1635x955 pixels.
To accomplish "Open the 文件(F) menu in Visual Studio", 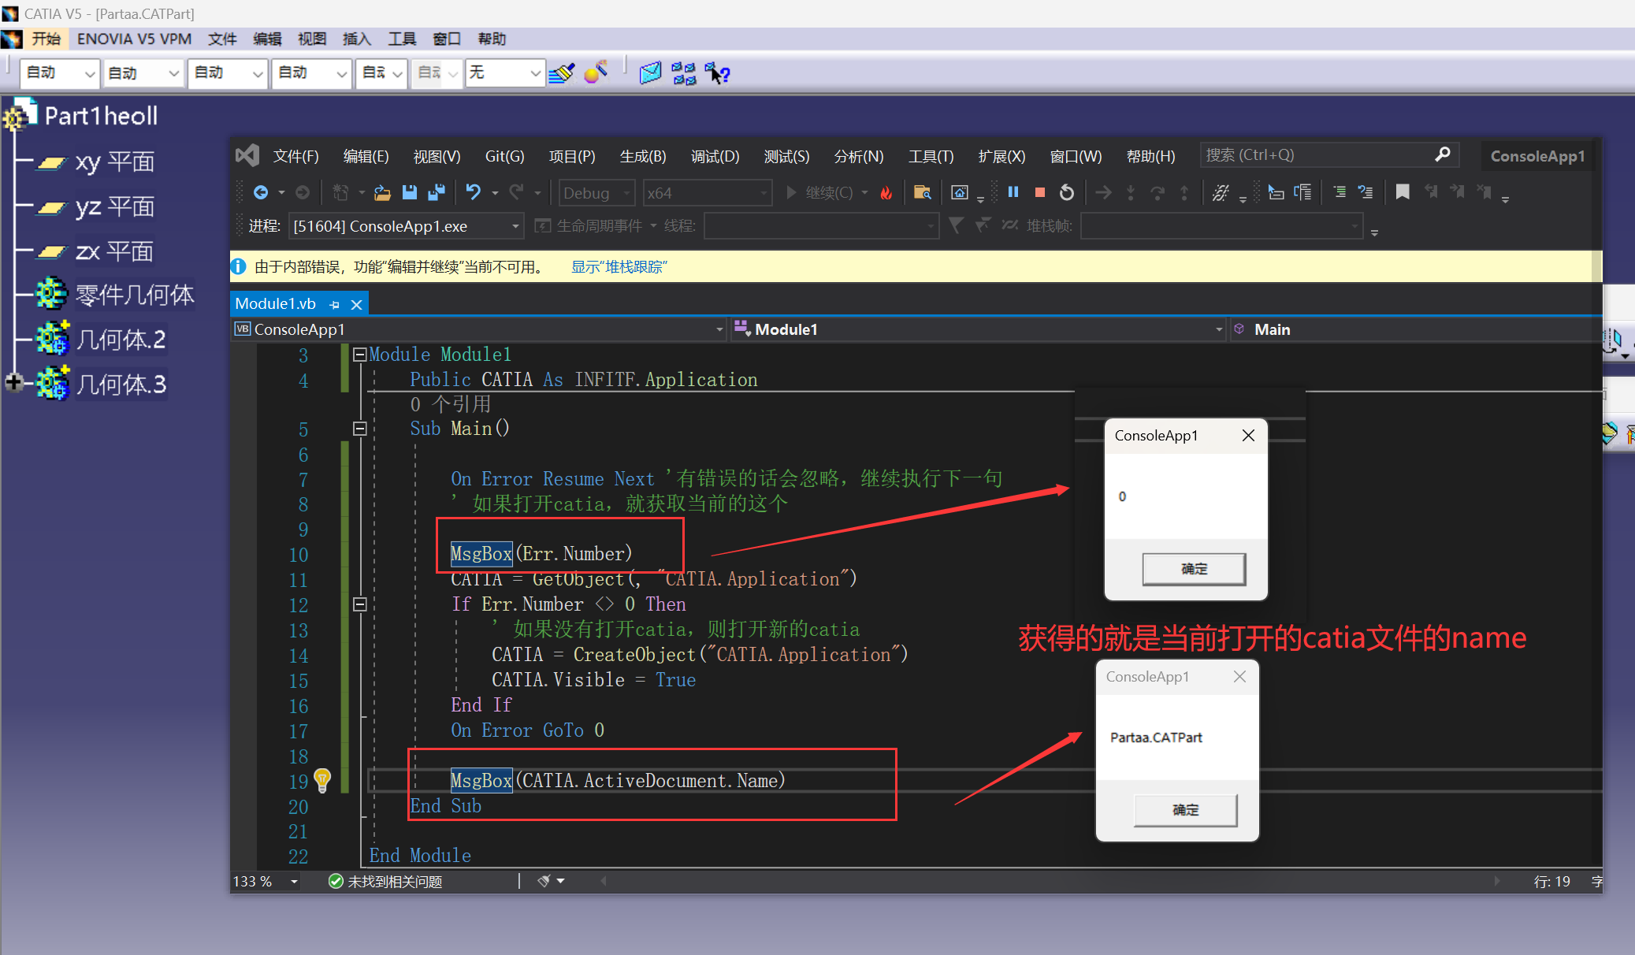I will (x=296, y=156).
